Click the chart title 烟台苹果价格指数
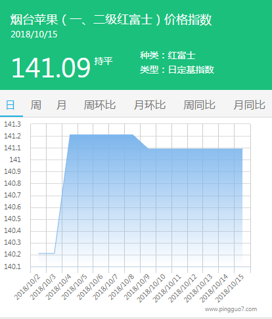 [x=111, y=20]
